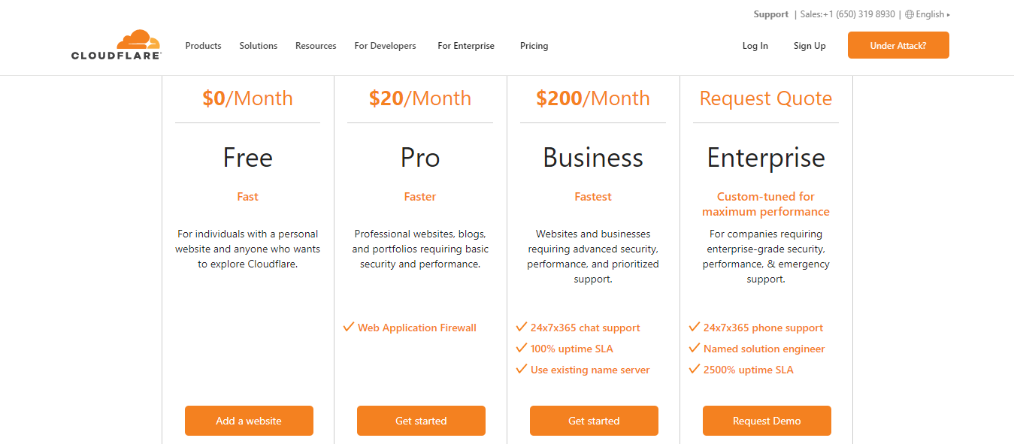Go to the Pricing page
The width and height of the screenshot is (1014, 444).
[534, 46]
